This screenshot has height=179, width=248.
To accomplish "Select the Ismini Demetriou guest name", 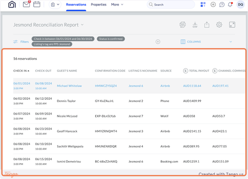I will coord(69,162).
